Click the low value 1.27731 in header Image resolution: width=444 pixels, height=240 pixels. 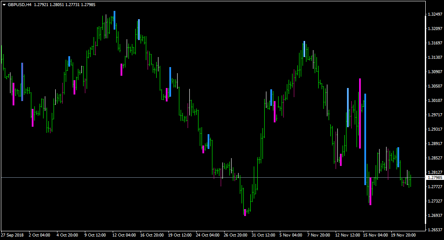72,5
